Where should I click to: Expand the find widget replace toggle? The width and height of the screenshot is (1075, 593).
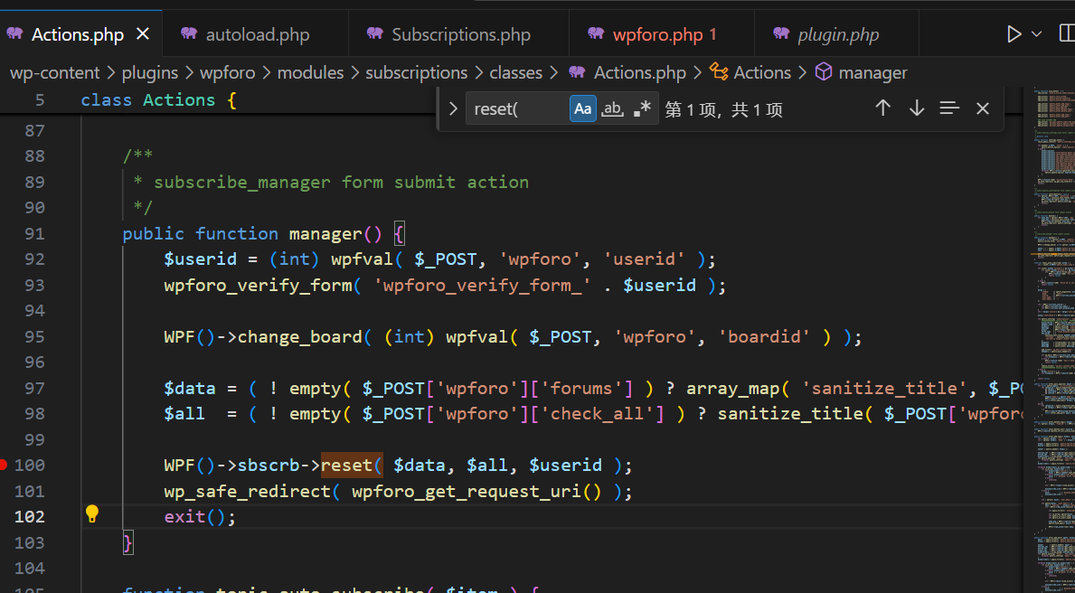click(452, 108)
